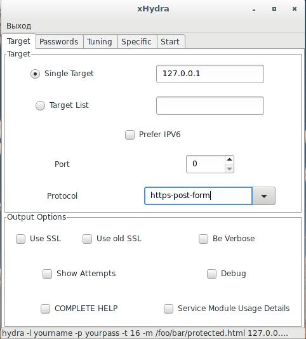Tick the Service Module Usage Details checkbox

tap(168, 309)
